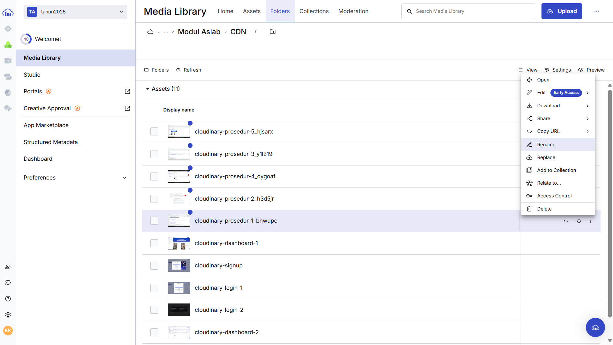
Task: Click kebab menu on cloudinary-prosedur-1_bhwupc row
Action: click(x=590, y=221)
